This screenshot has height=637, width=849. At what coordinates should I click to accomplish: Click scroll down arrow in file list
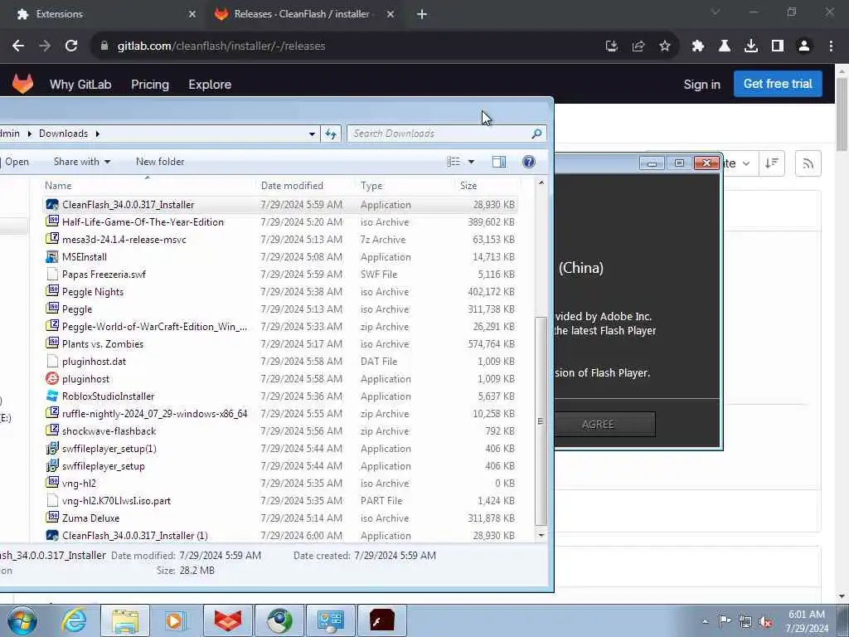coord(541,535)
